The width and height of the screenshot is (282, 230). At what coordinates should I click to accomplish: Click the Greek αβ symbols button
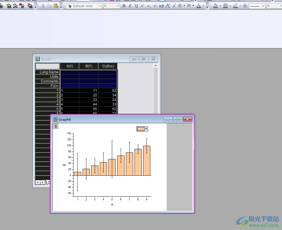tap(161, 6)
